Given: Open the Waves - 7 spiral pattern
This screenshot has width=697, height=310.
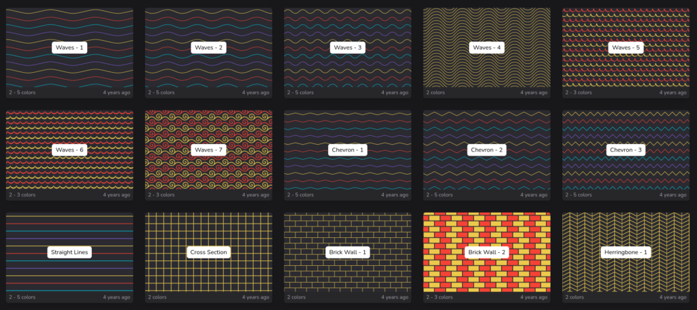Looking at the screenshot, I should coord(208,150).
